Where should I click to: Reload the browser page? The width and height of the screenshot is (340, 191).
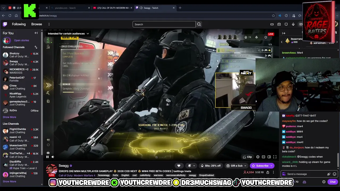pyautogui.click(x=10, y=16)
